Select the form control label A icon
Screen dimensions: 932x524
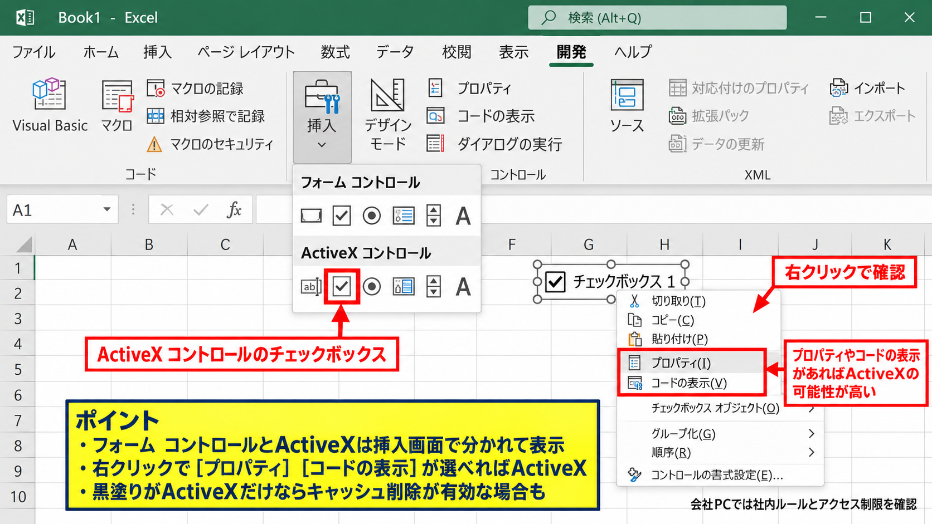[463, 216]
